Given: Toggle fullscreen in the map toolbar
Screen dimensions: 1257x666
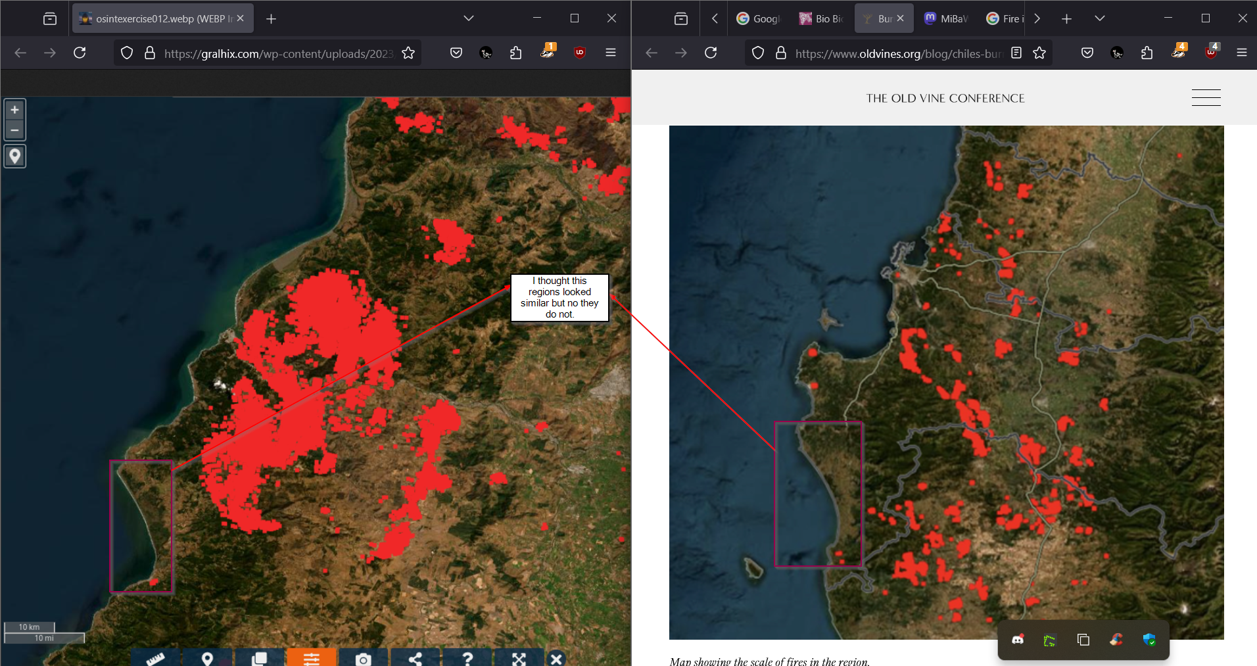Looking at the screenshot, I should tap(519, 657).
